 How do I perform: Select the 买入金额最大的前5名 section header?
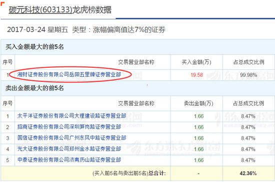point(34,47)
